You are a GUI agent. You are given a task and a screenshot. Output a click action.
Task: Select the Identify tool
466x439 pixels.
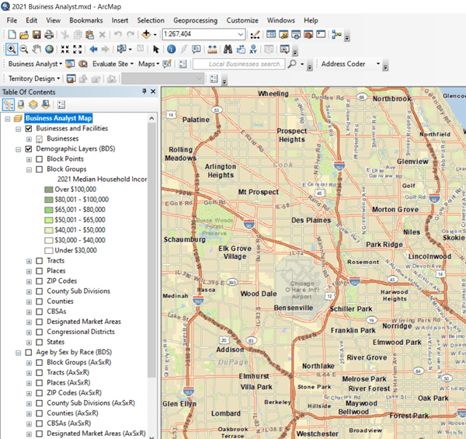[x=171, y=49]
